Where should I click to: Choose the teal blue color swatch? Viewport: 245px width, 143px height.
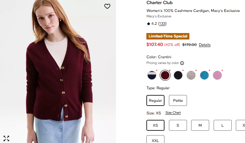[204, 75]
